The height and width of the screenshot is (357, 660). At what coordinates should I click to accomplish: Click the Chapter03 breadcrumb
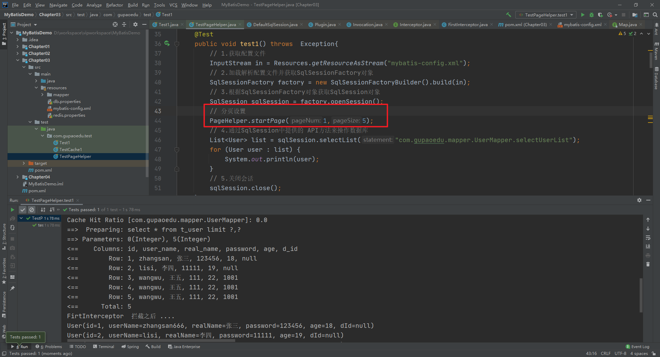(49, 14)
